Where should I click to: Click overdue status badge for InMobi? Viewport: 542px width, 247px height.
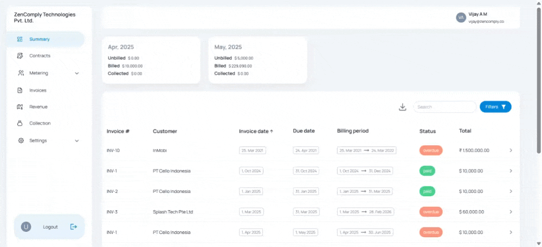tap(431, 150)
